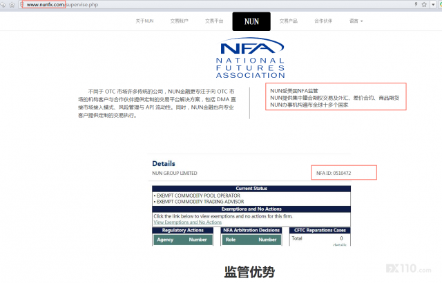The height and width of the screenshot is (283, 442).
Task: Open the 交易账户 menu item
Action: point(180,21)
